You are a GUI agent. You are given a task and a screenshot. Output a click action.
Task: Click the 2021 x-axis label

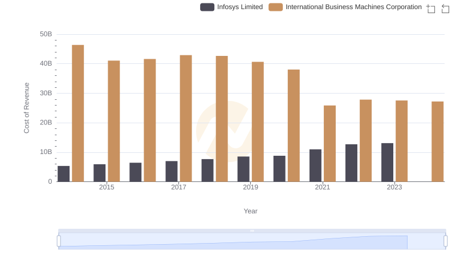pos(323,187)
